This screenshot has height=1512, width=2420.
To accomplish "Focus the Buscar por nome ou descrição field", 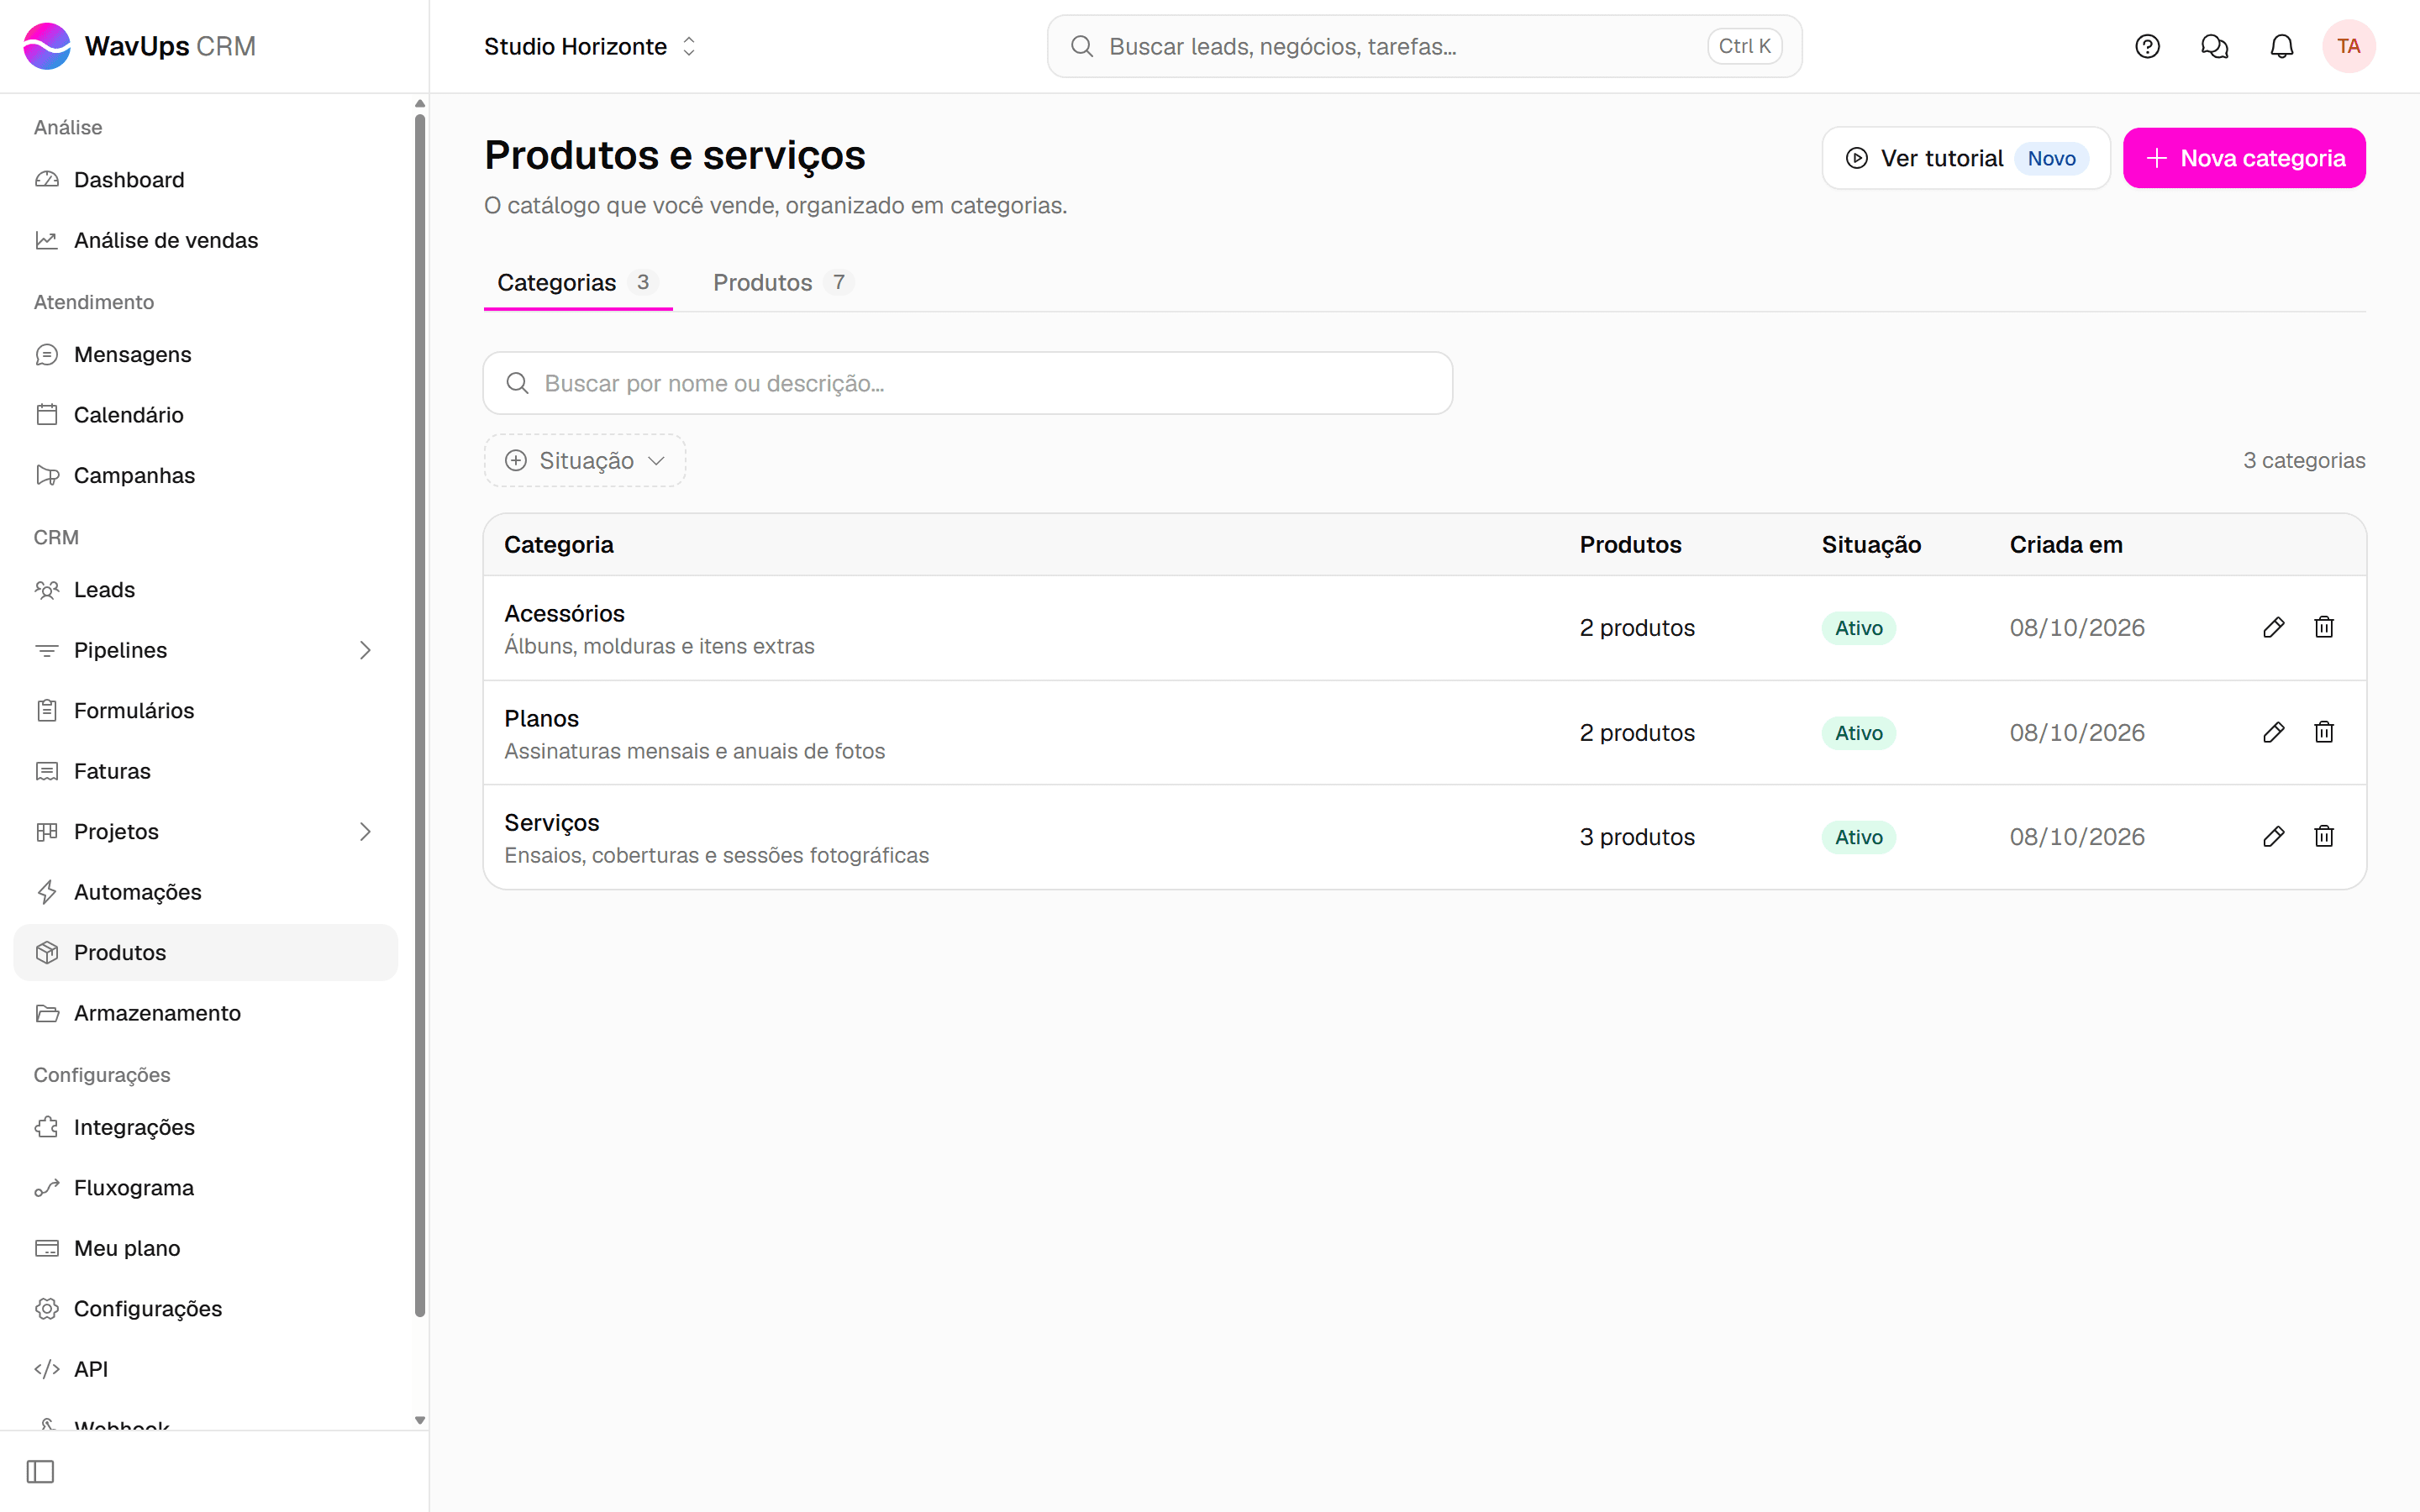I will click(967, 383).
